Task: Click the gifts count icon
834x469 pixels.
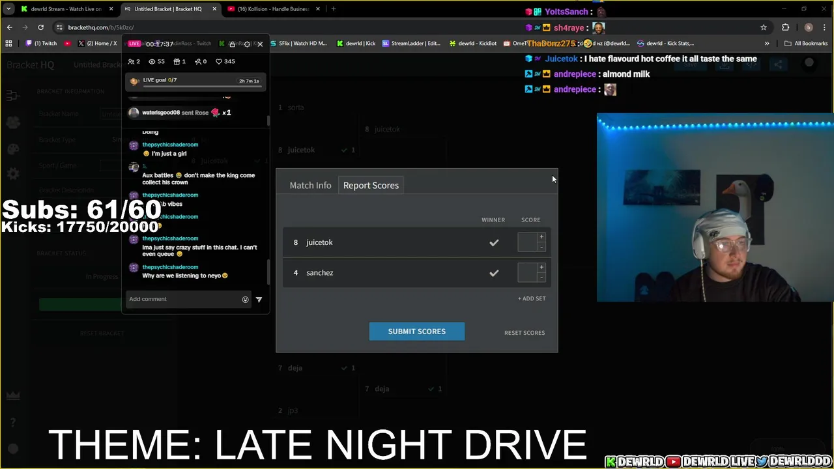Action: pos(176,61)
